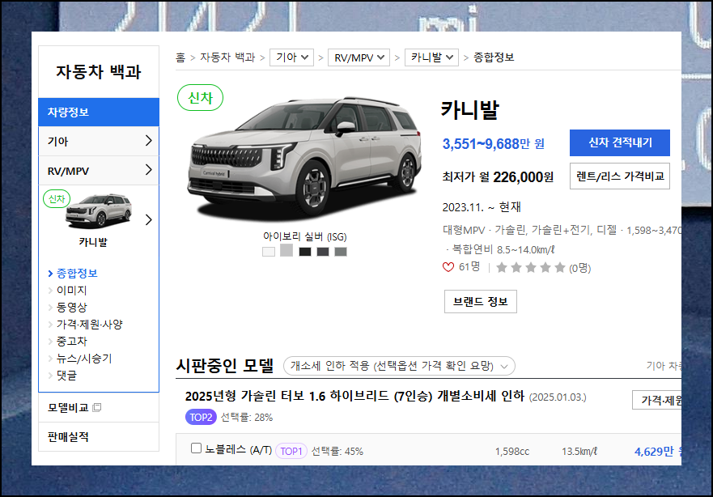Click the 시판중인 모델 heading

(225, 365)
